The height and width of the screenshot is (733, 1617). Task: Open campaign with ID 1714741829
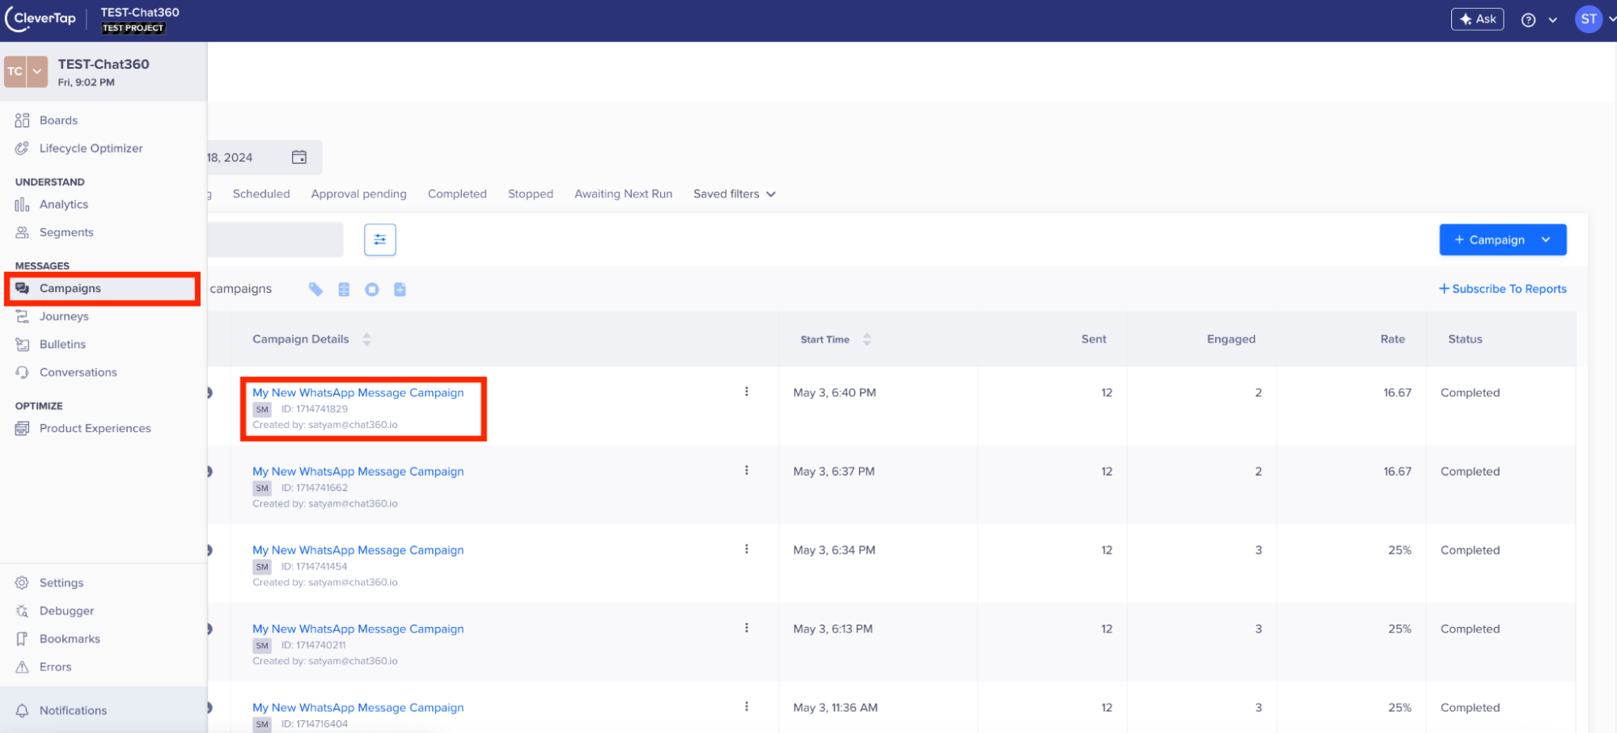(358, 392)
